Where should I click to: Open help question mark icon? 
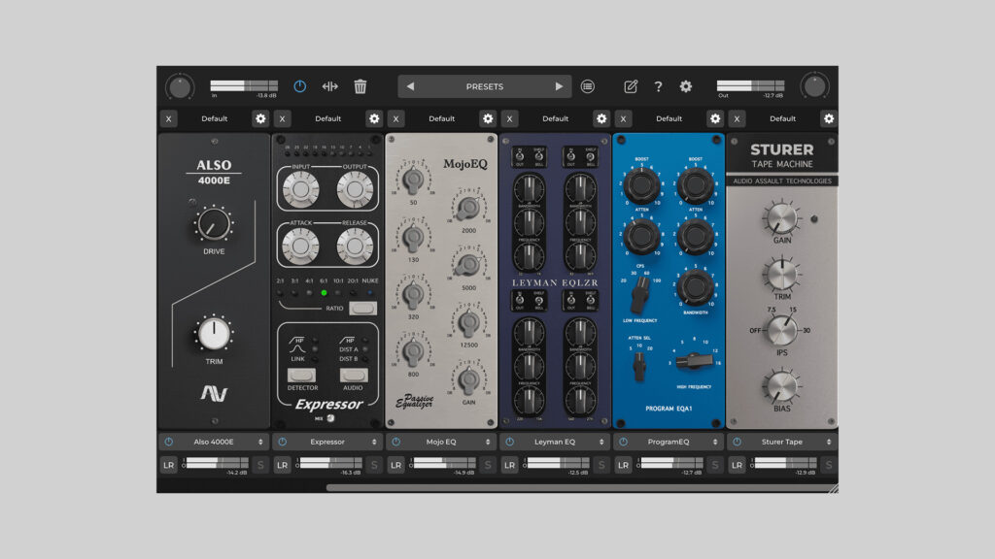click(x=658, y=86)
